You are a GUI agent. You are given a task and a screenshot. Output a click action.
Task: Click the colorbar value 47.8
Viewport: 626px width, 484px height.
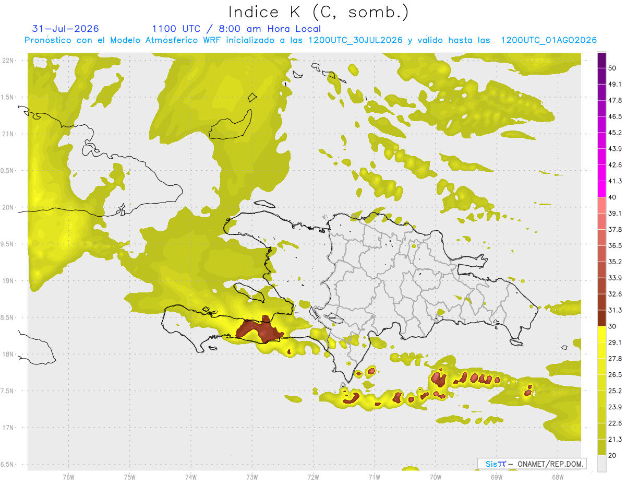[615, 100]
